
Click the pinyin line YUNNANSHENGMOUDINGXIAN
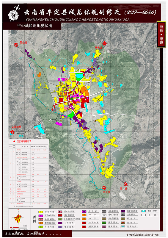pyautogui.click(x=78, y=20)
